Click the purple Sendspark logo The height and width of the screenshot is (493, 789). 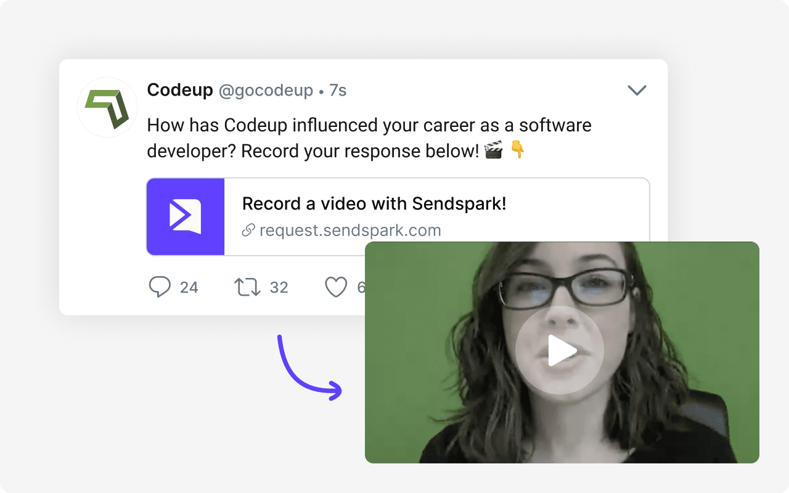[186, 216]
